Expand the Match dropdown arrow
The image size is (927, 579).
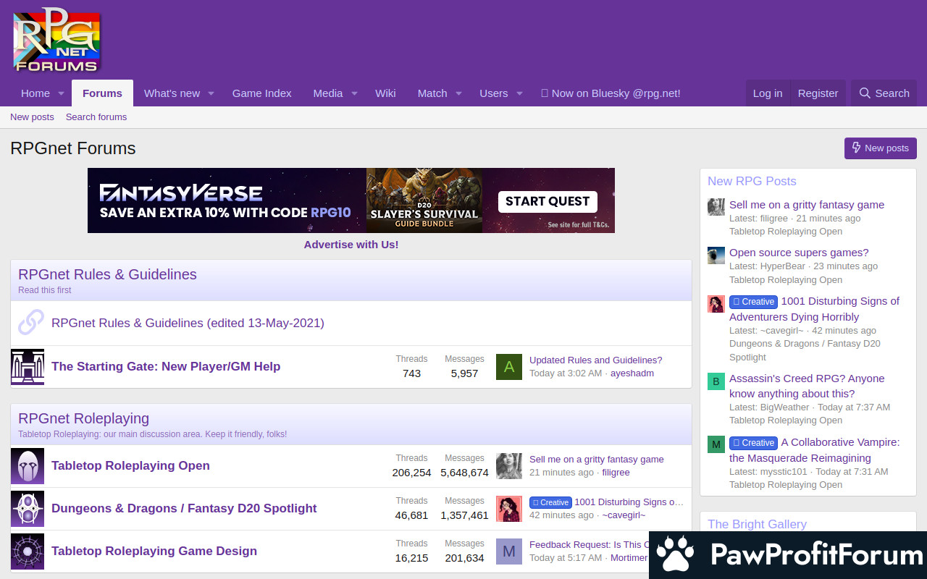pyautogui.click(x=458, y=93)
